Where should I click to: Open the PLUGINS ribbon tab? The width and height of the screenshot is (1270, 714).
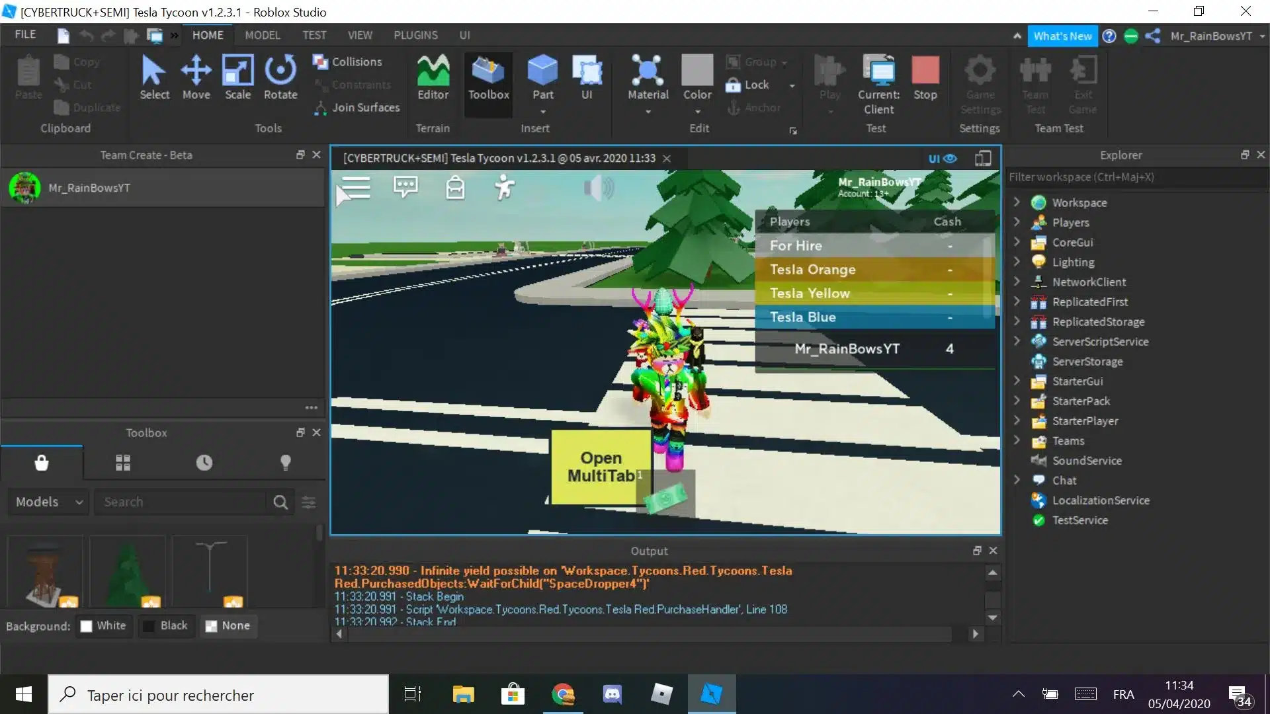point(415,35)
